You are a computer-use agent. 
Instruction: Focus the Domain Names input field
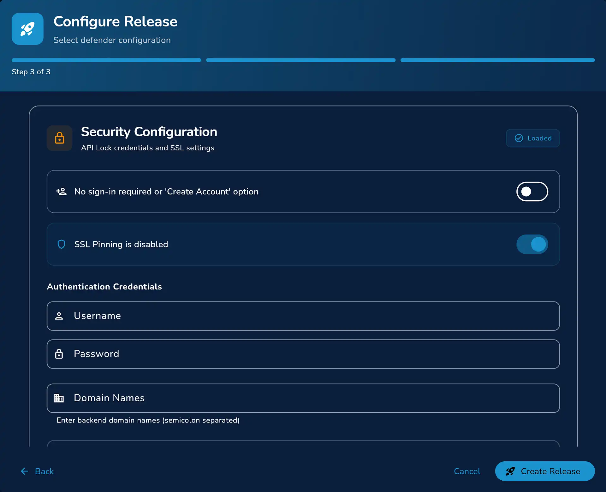[303, 398]
